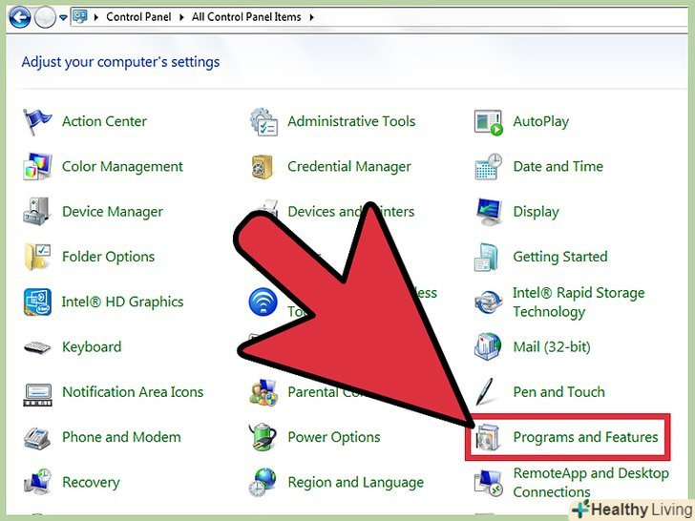Open the Administrative Tools icon
The image size is (695, 521).
tap(263, 121)
